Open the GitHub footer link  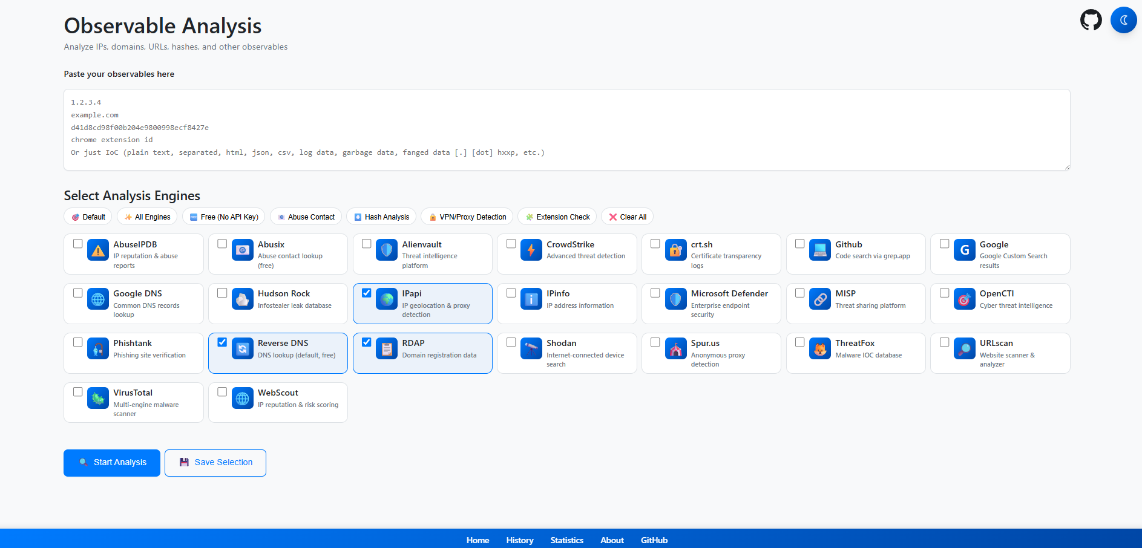(x=654, y=540)
